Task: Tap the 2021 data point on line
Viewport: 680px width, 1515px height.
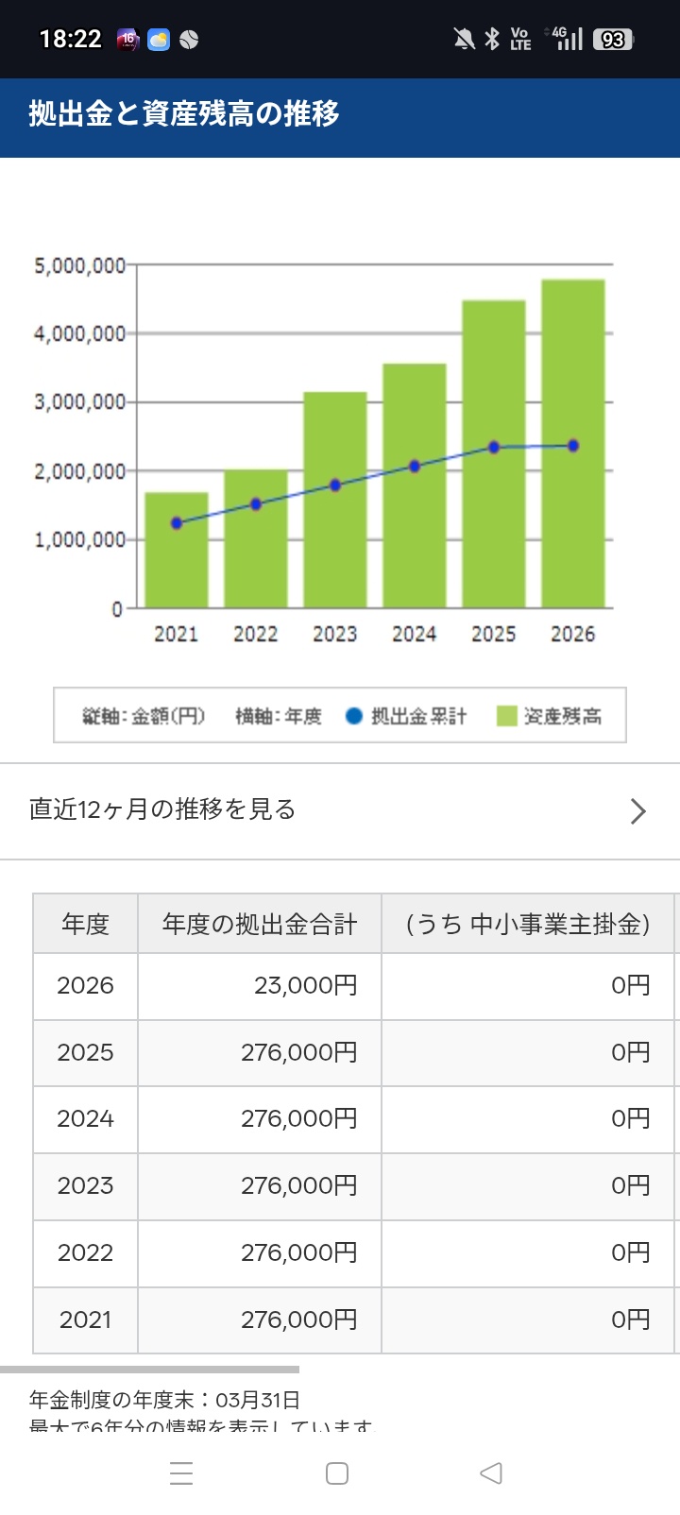Action: pyautogui.click(x=177, y=523)
